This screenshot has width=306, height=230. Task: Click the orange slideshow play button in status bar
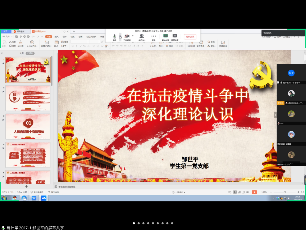[x=254, y=192]
